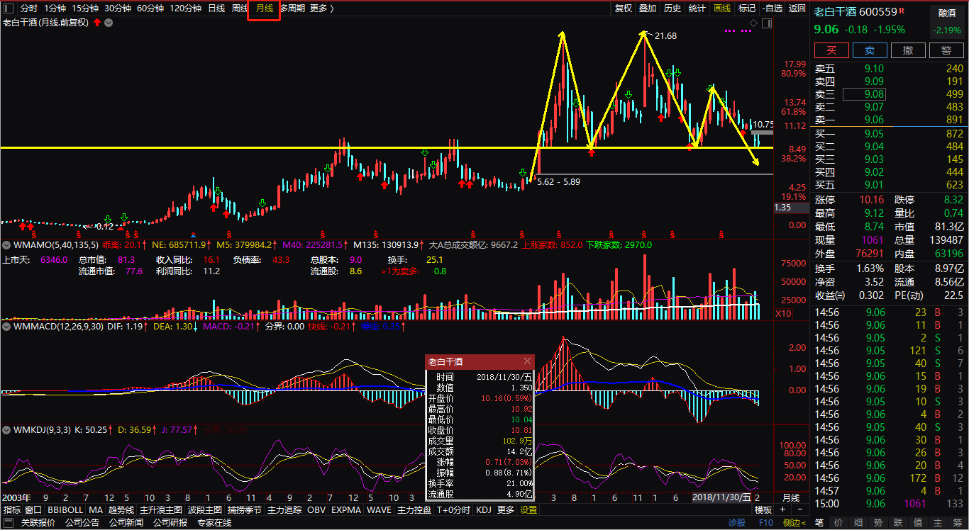Apply WAVE indicator
Screen dimensions: 969x530
[380, 509]
